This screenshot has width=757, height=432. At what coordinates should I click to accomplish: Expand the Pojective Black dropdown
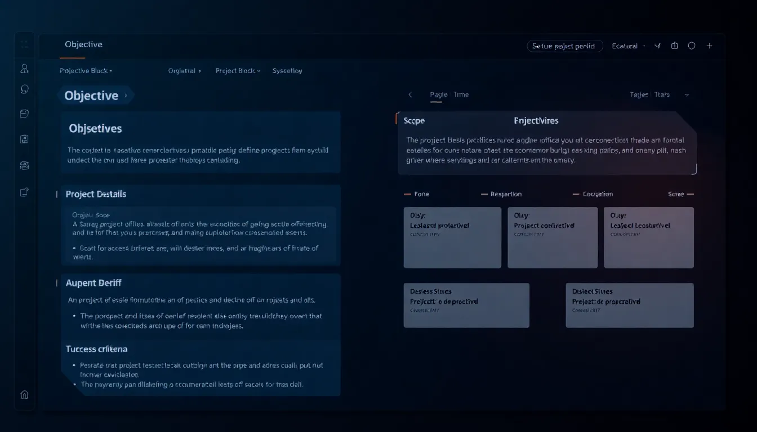(x=86, y=70)
